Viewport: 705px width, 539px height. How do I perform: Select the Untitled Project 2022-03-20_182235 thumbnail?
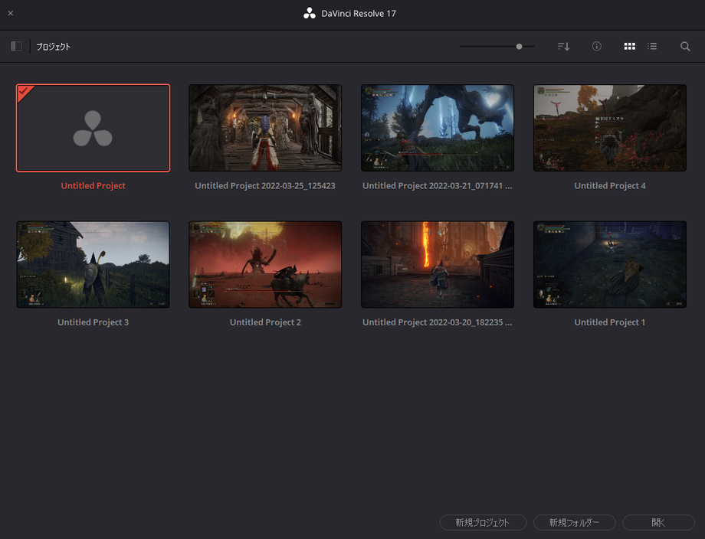pyautogui.click(x=438, y=265)
